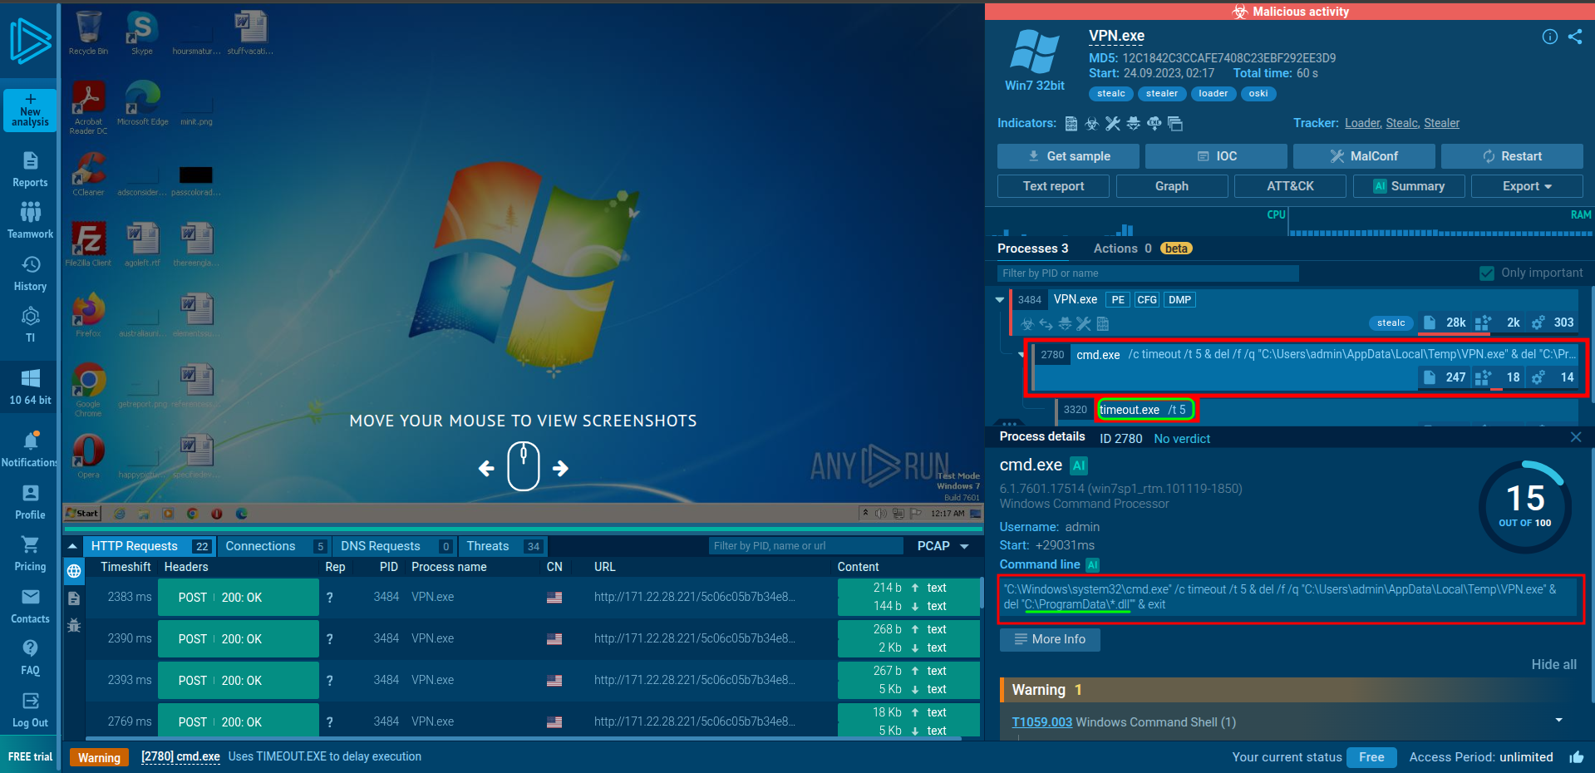Screen dimensions: 1595x773
Task: Click the More Info button
Action: point(1050,639)
